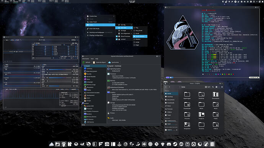Choose Enter Edit Mode from context menu

coord(101,29)
